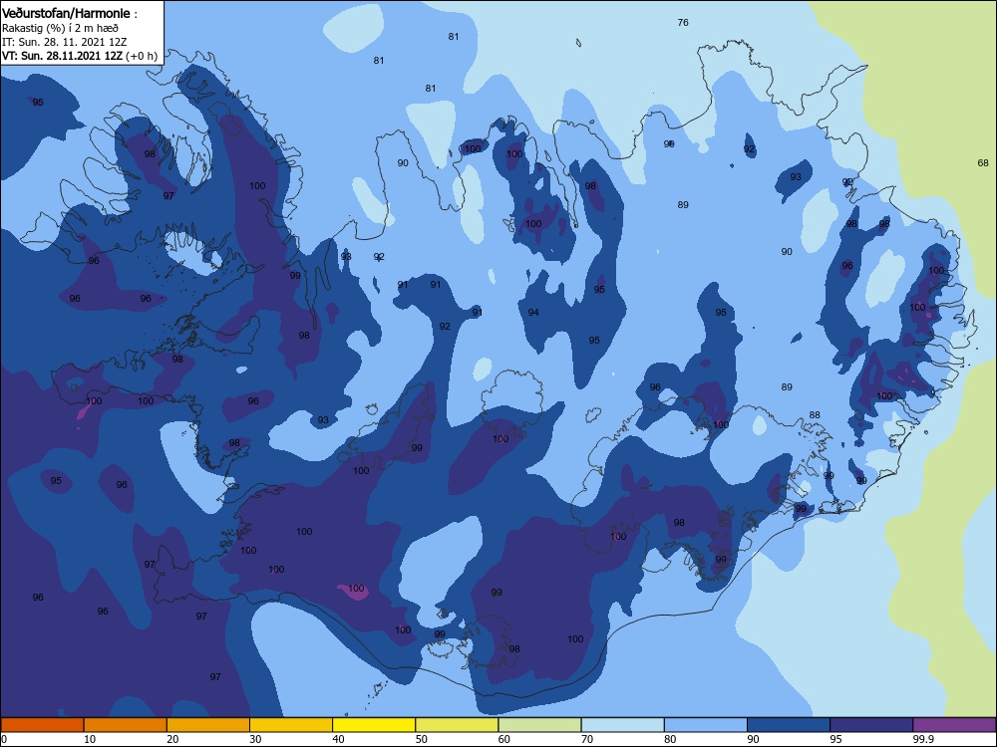Click the legend scale label '60'
The image size is (997, 747).
(x=504, y=739)
